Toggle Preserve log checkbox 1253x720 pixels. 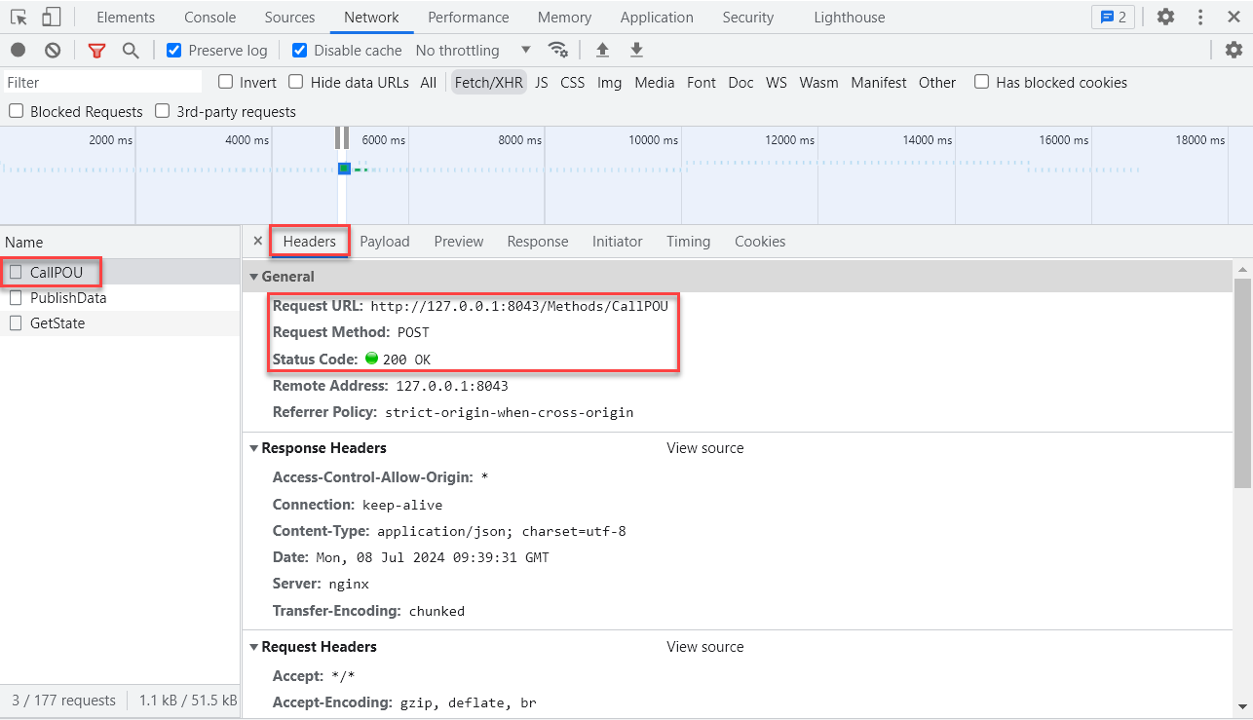174,50
